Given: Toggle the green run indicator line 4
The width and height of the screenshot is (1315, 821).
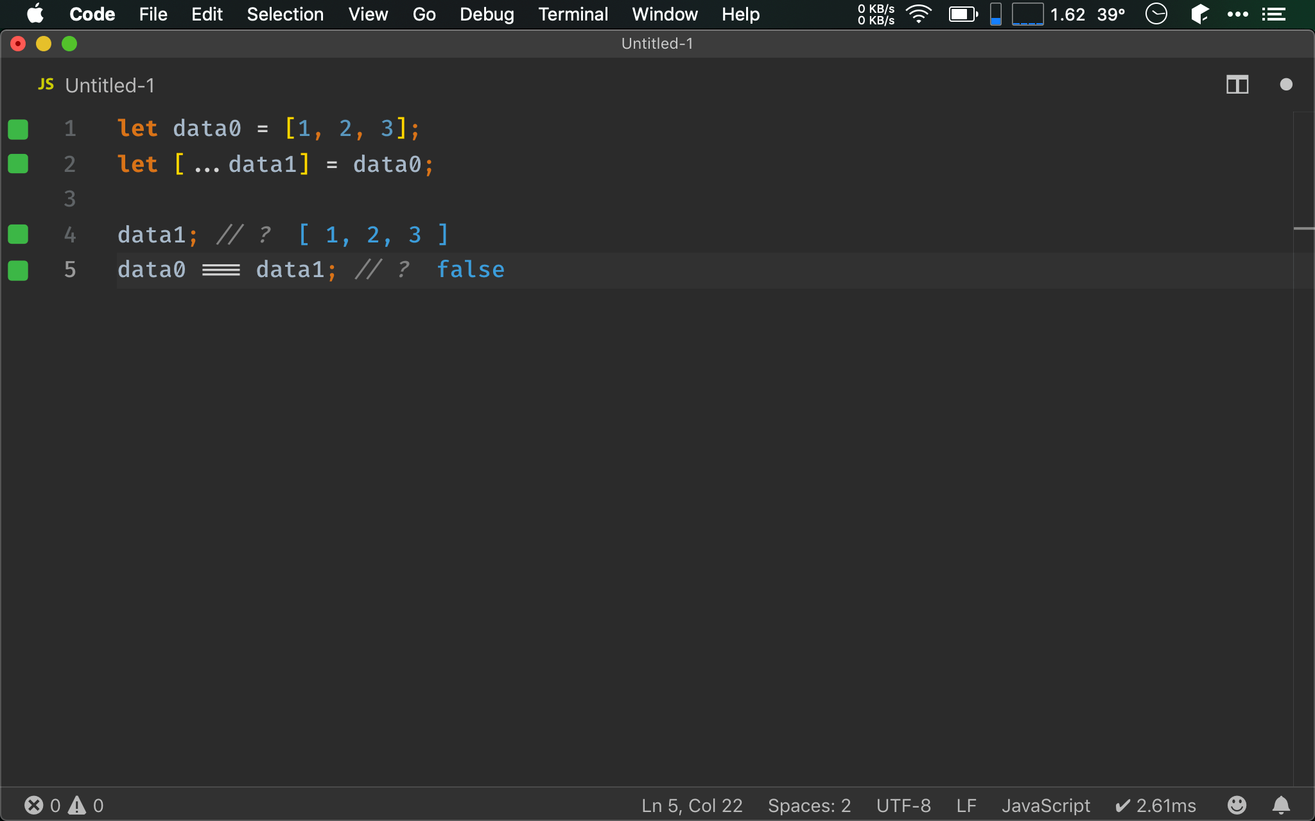Looking at the screenshot, I should [x=18, y=233].
